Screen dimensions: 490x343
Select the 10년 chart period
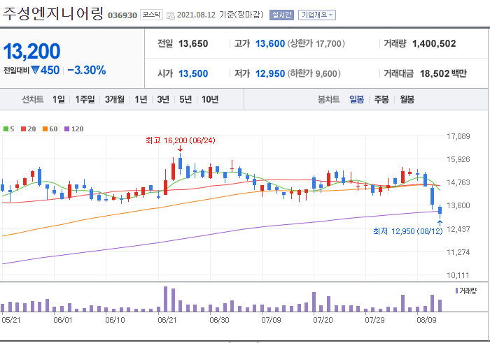point(210,99)
